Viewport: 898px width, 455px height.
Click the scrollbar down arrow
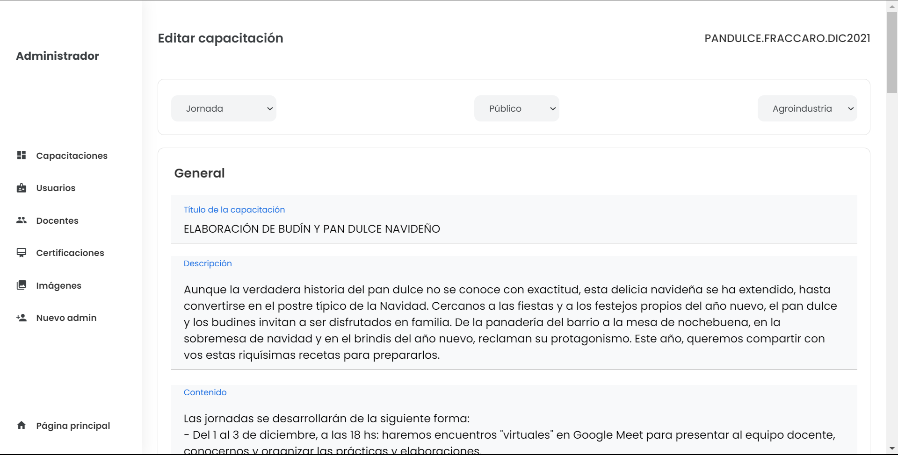892,449
